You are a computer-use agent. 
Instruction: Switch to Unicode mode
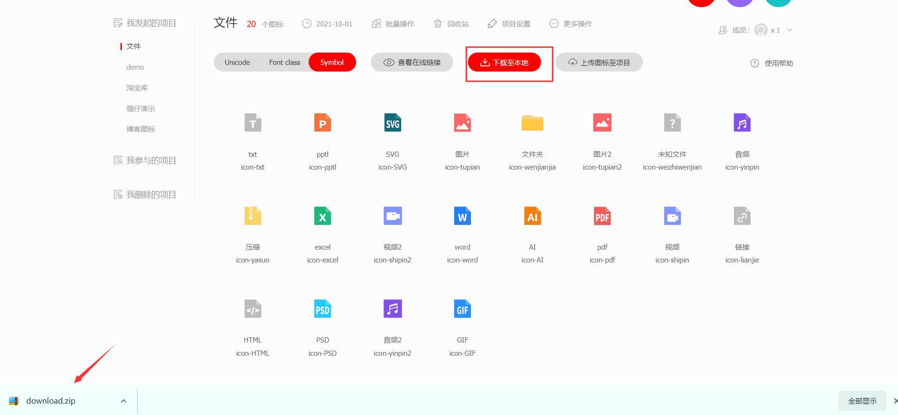pyautogui.click(x=237, y=63)
